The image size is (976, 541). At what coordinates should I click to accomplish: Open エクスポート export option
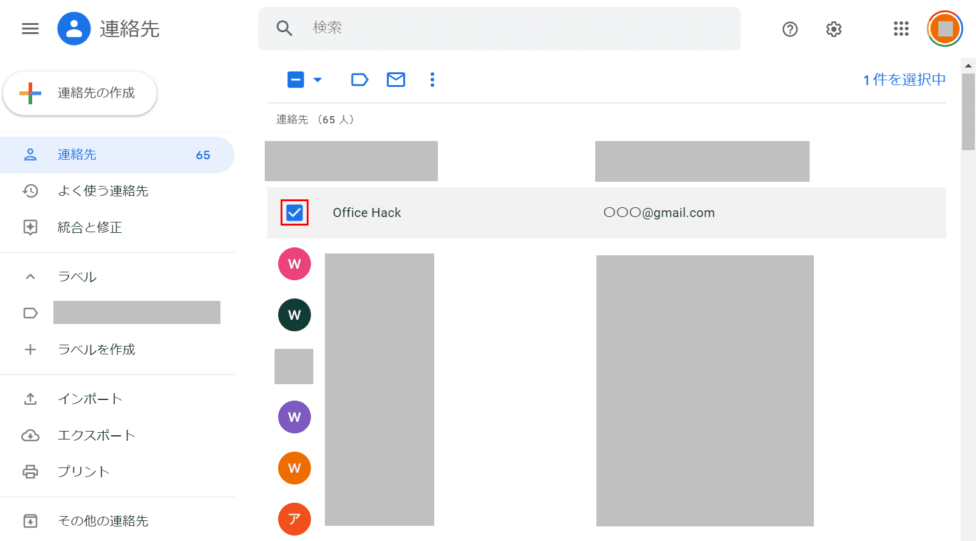tap(97, 435)
